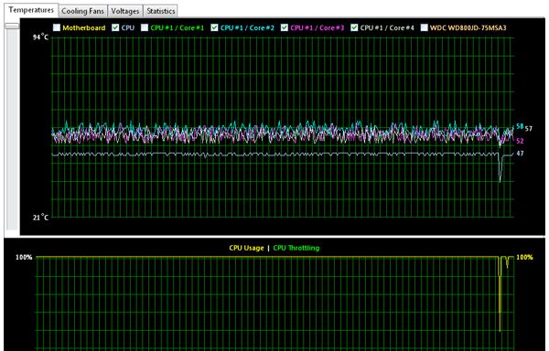Enable the Motherboard temperature checkbox

coord(57,27)
